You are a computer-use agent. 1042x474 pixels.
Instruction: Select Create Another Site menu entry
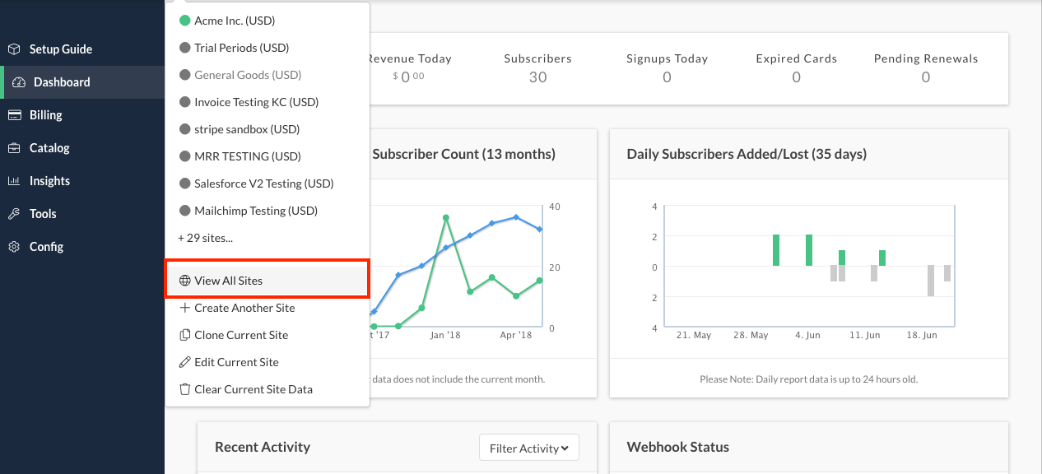(244, 308)
